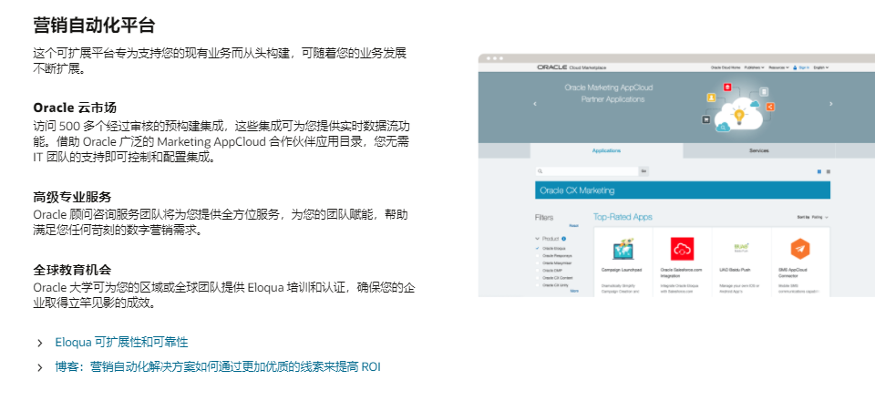The image size is (875, 401).
Task: Open the Sort by Rating dropdown
Action: click(813, 217)
